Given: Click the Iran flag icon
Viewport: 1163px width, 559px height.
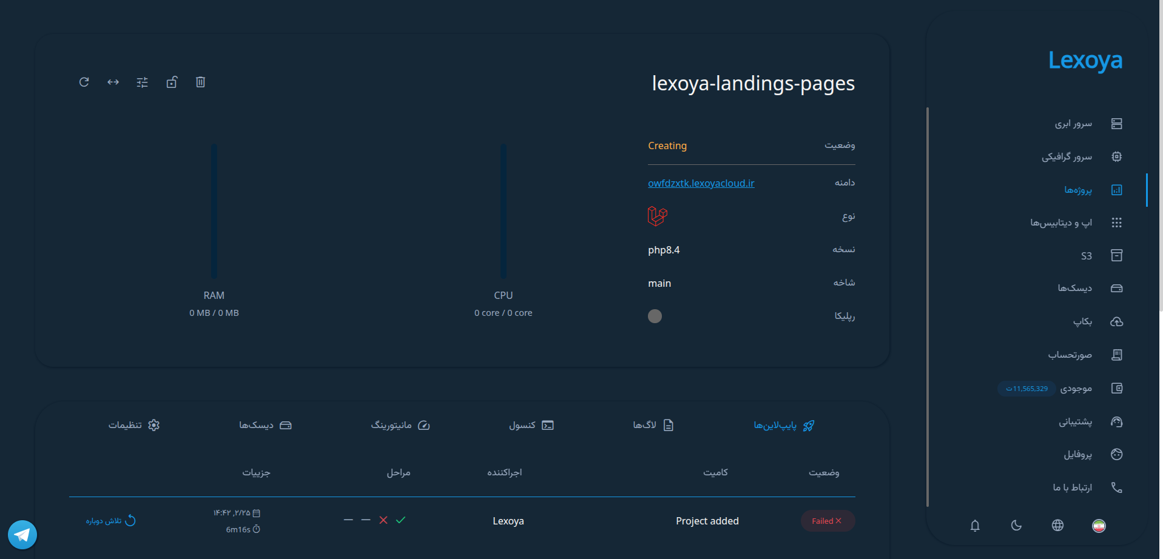Looking at the screenshot, I should tap(1099, 526).
